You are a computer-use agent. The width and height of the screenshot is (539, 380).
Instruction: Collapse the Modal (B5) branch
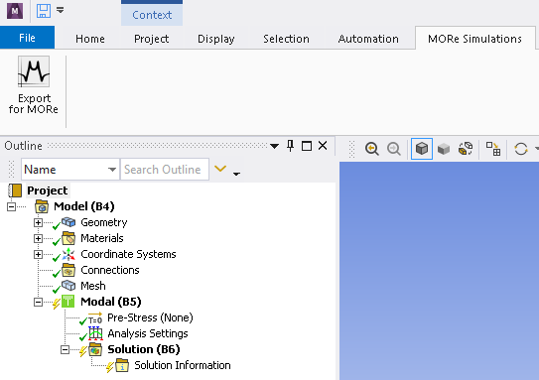coord(38,302)
